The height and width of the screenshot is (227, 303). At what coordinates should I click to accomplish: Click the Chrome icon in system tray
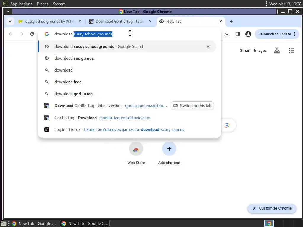[269, 223]
